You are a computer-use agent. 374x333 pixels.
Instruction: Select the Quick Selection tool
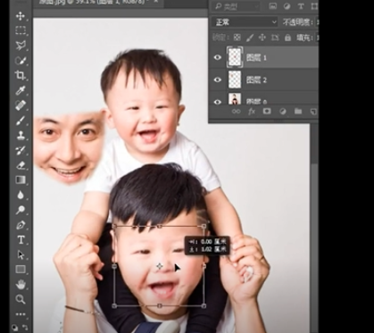coord(21,61)
